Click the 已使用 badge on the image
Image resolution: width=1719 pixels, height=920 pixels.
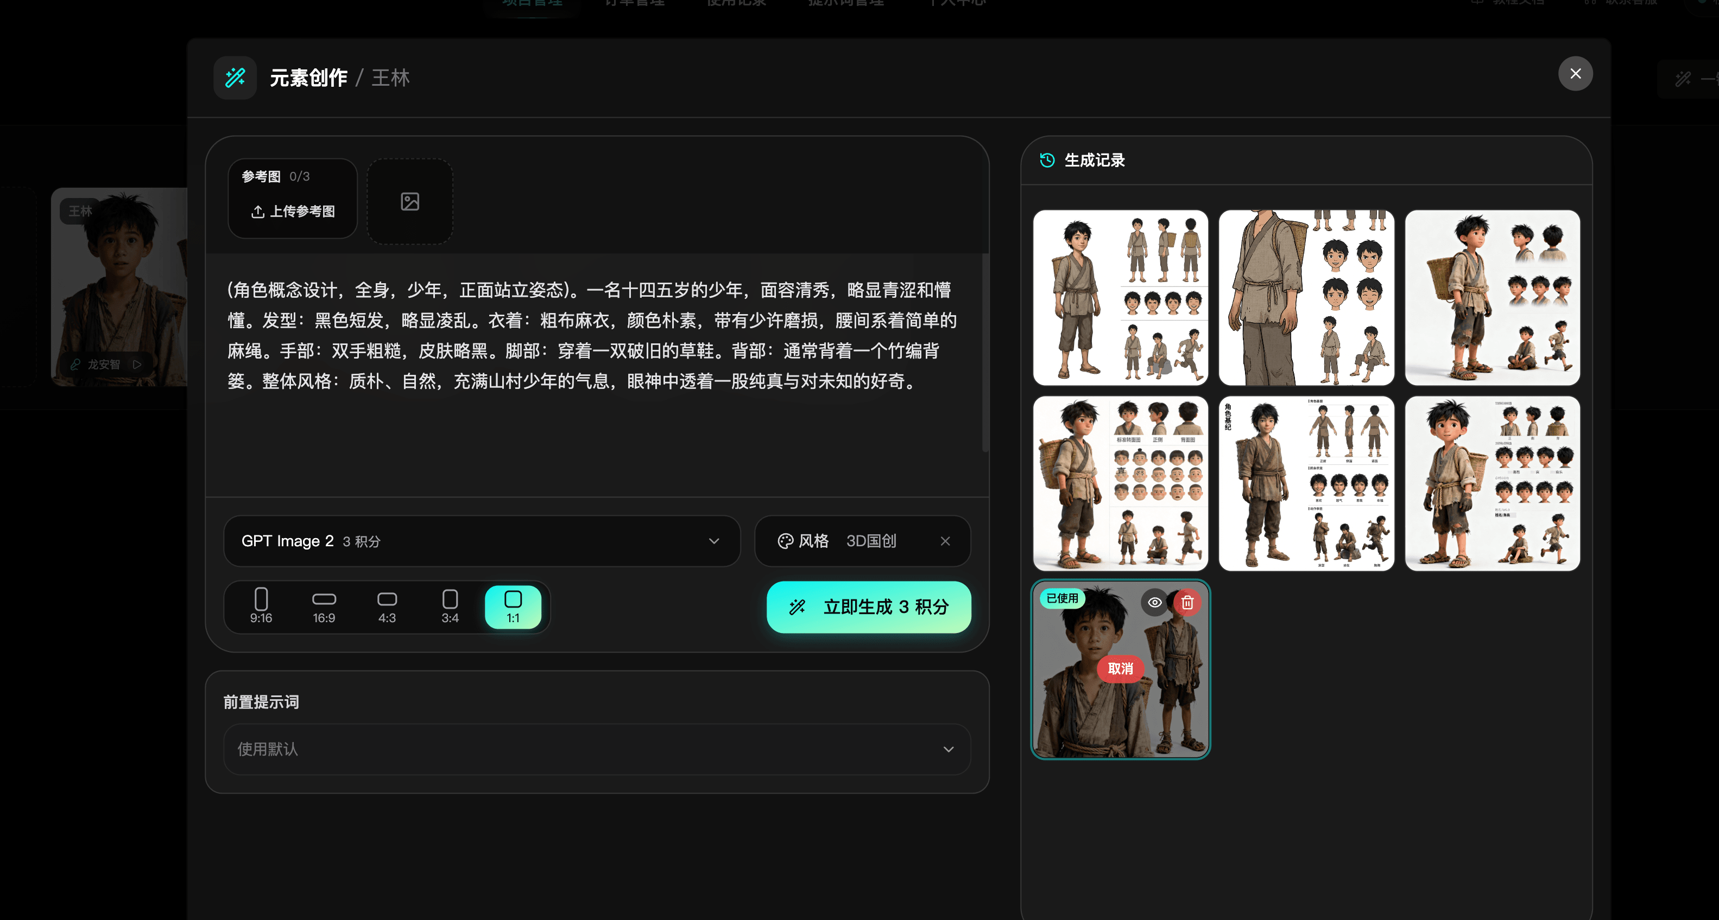point(1061,598)
